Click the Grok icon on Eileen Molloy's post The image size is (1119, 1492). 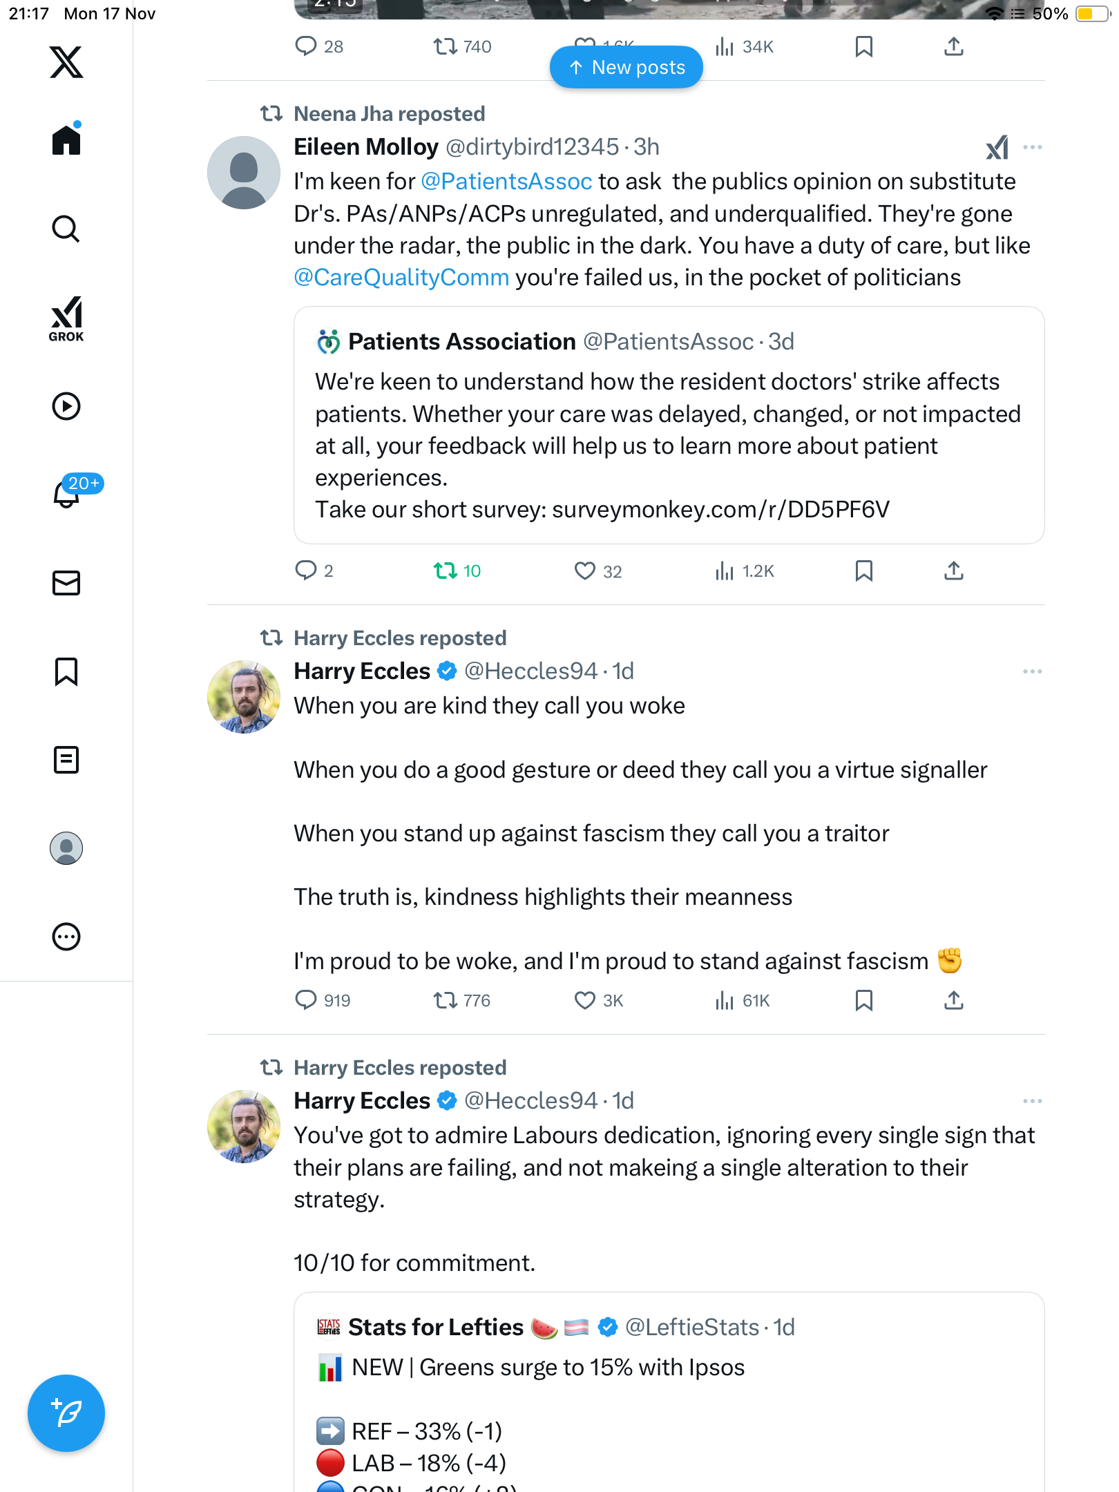[x=997, y=147]
